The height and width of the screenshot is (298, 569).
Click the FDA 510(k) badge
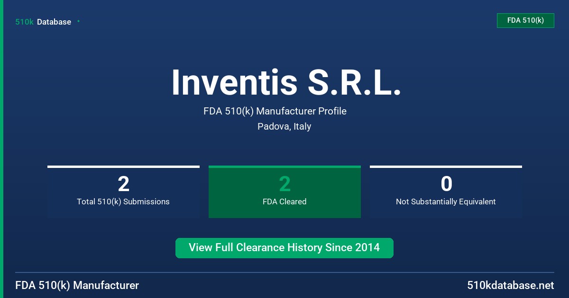point(525,20)
